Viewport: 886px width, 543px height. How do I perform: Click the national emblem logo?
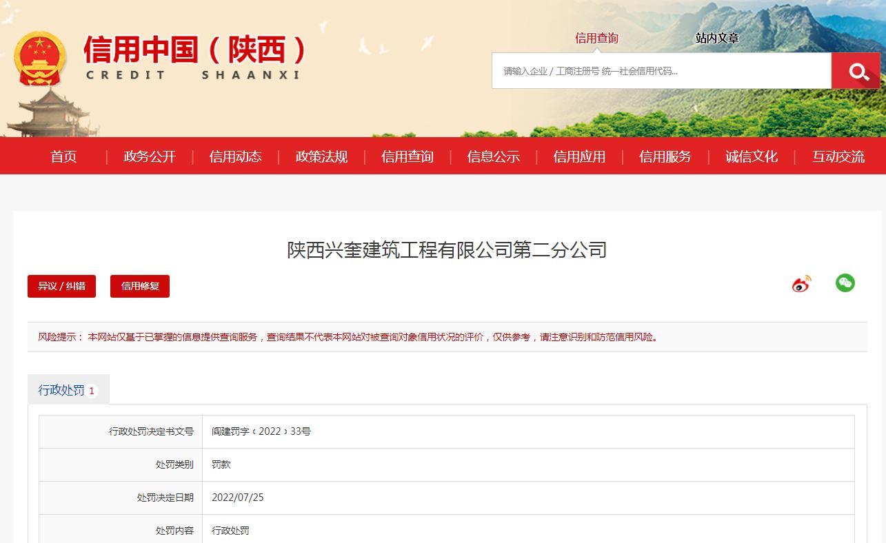pos(39,58)
